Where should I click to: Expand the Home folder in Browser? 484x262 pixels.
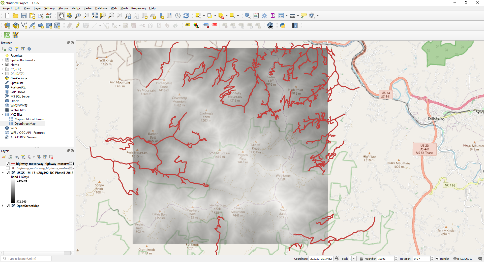click(x=2, y=65)
